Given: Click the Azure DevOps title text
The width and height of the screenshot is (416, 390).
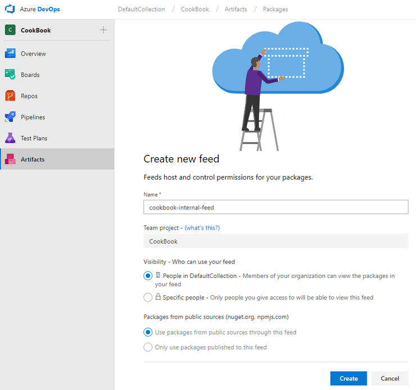Looking at the screenshot, I should pos(40,10).
